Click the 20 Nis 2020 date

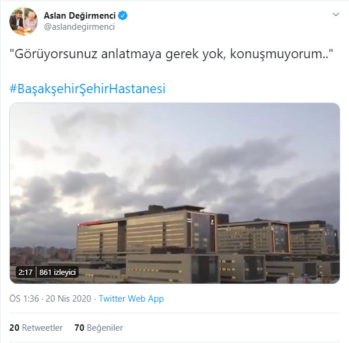tap(68, 299)
